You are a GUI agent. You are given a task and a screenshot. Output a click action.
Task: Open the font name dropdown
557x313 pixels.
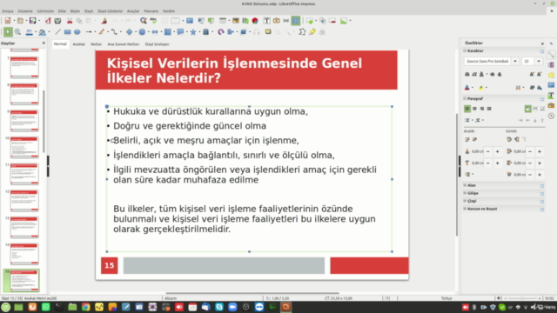[515, 62]
